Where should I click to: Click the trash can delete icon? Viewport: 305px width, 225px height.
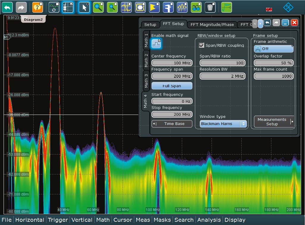pos(210,7)
